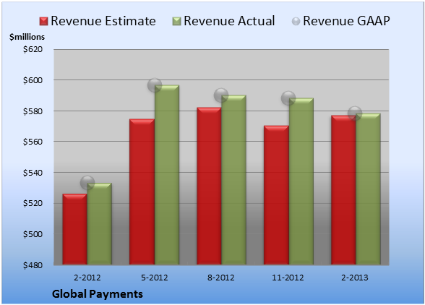Click the '$560' y-axis value
The height and width of the screenshot is (305, 425).
click(x=33, y=142)
